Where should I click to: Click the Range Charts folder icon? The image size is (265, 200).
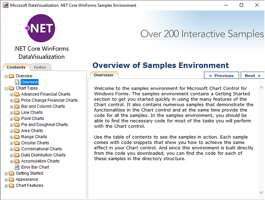[17, 137]
